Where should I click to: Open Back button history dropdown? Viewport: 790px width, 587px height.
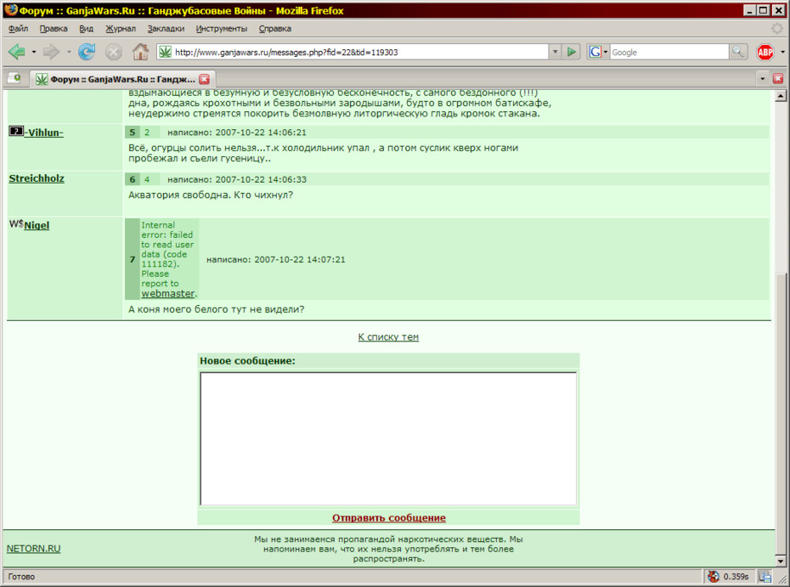coord(34,52)
